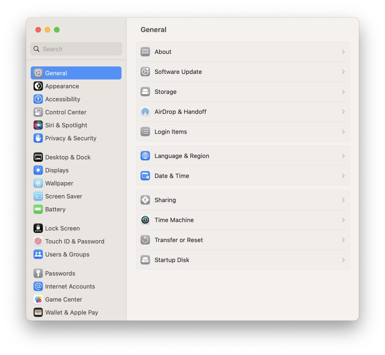Open the Wallpaper settings icon
The width and height of the screenshot is (385, 355).
coord(38,183)
